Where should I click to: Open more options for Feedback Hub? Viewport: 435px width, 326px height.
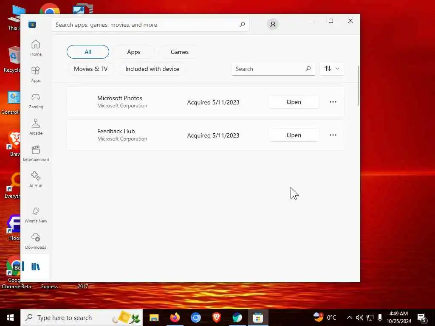click(x=333, y=135)
